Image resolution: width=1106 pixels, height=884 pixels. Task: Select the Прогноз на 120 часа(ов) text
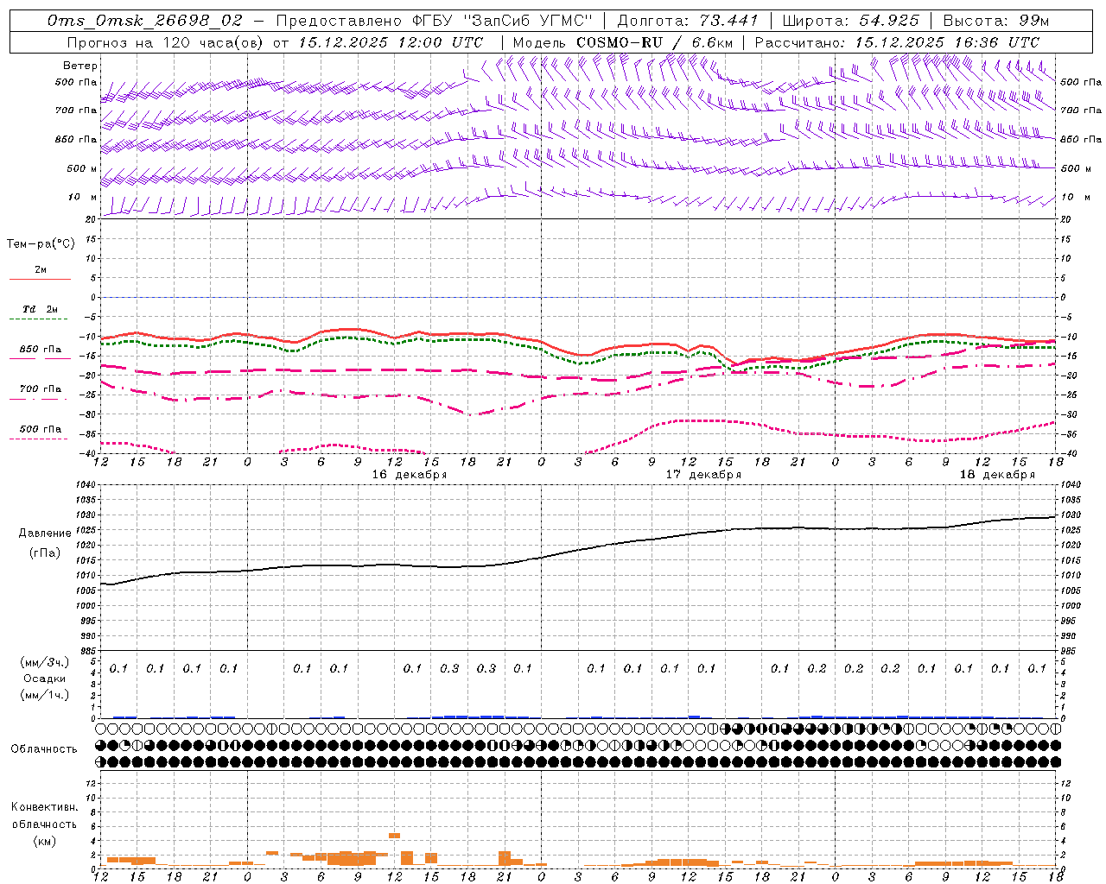[166, 42]
